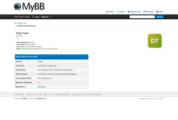178x120 pixels.
Task: Open reputation Details link
Action: point(43,87)
